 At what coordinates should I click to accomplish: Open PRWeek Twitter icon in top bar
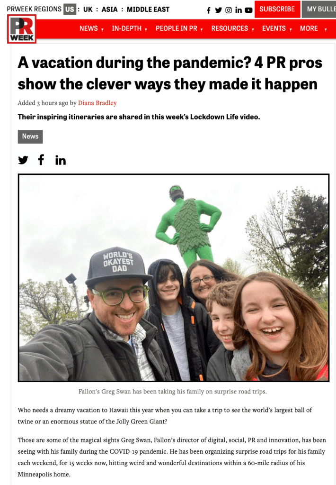click(218, 10)
